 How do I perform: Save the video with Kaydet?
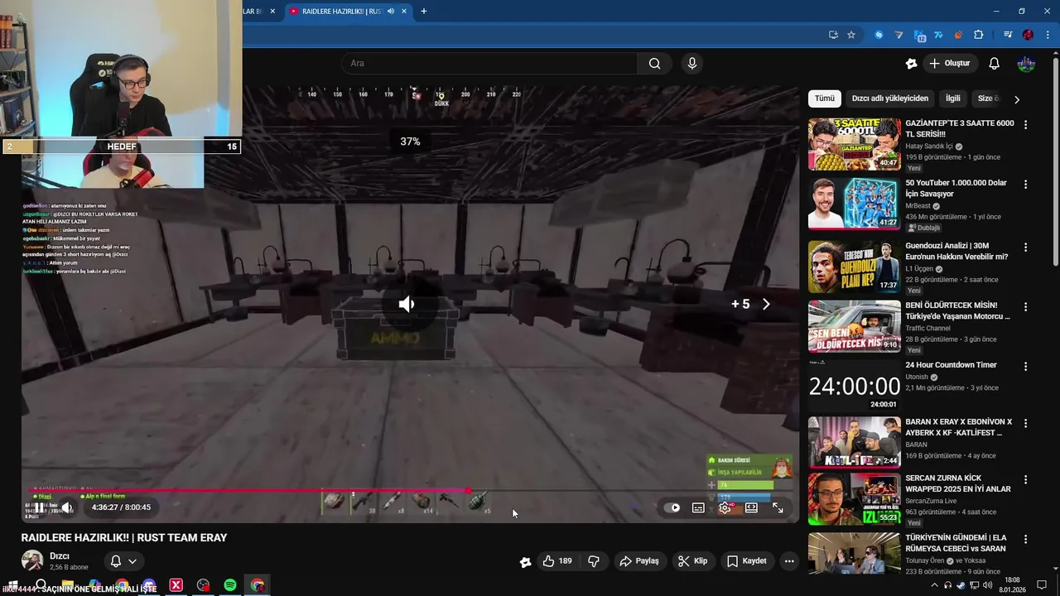(x=747, y=561)
